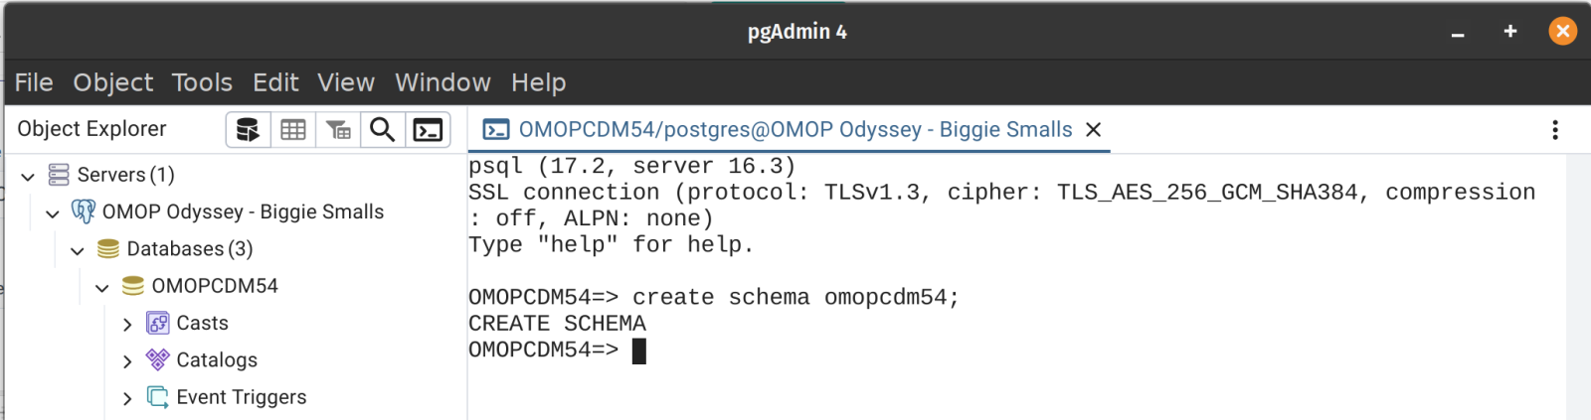Close the OMOPCDM54 psql tab

pyautogui.click(x=1094, y=130)
